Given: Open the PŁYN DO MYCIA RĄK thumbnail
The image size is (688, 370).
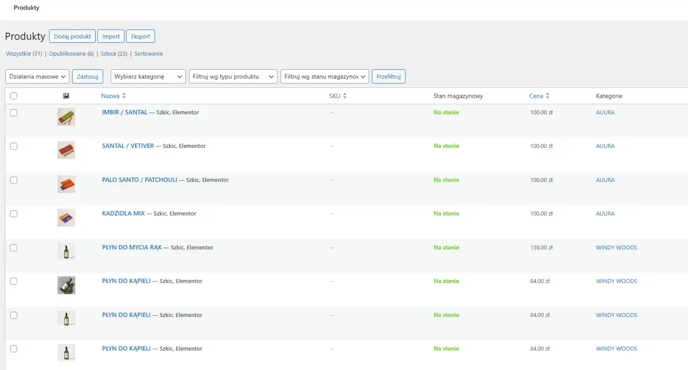Looking at the screenshot, I should pos(66,251).
